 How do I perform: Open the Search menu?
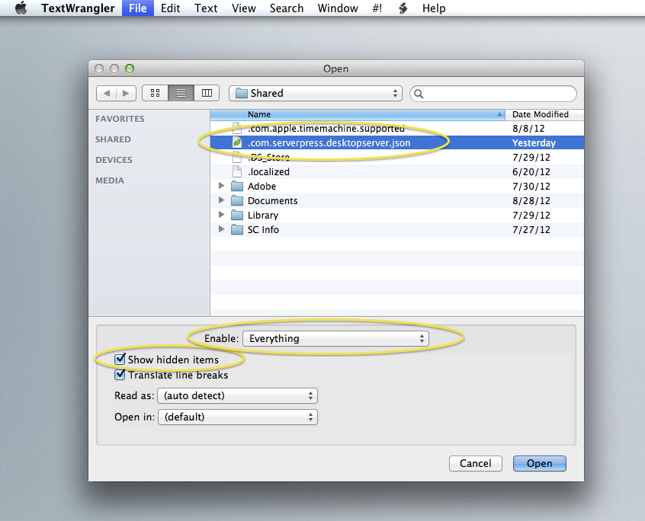(x=287, y=8)
